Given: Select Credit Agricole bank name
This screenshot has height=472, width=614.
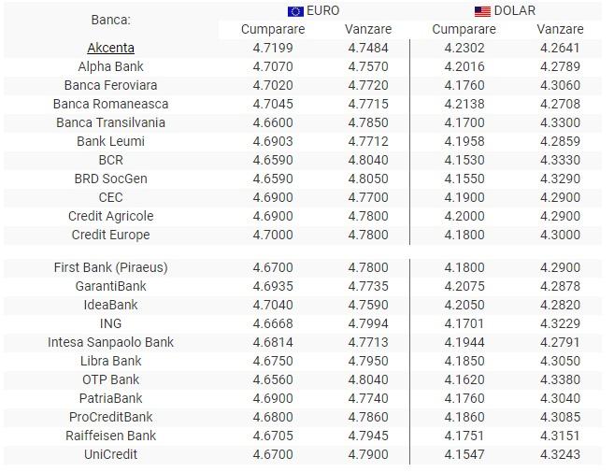Looking at the screenshot, I should coord(111,216).
